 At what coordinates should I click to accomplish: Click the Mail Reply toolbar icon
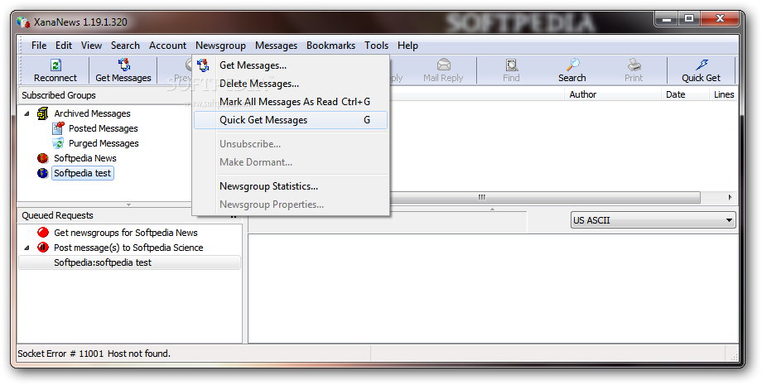[443, 65]
